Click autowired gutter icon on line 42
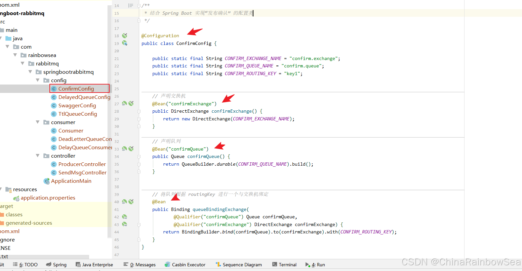The image size is (522, 271). click(125, 217)
